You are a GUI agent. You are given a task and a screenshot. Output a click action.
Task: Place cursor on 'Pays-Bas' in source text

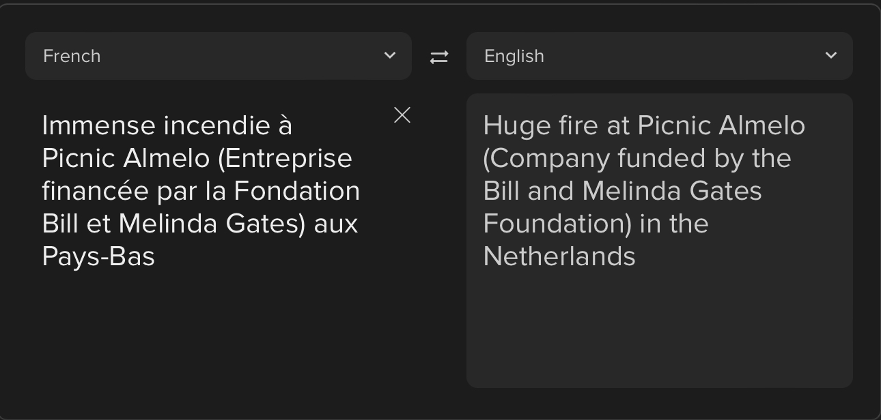(98, 257)
